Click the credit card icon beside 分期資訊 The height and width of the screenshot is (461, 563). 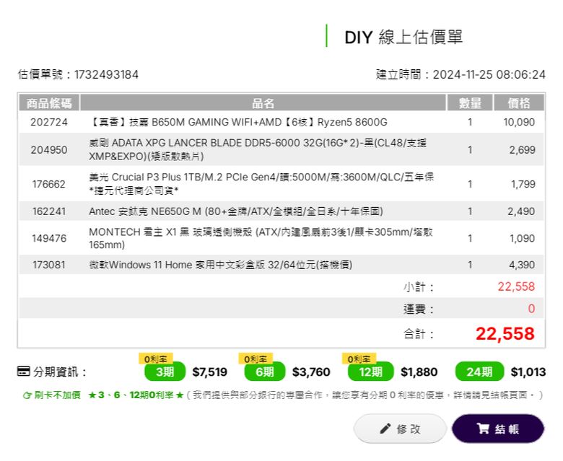pos(24,371)
